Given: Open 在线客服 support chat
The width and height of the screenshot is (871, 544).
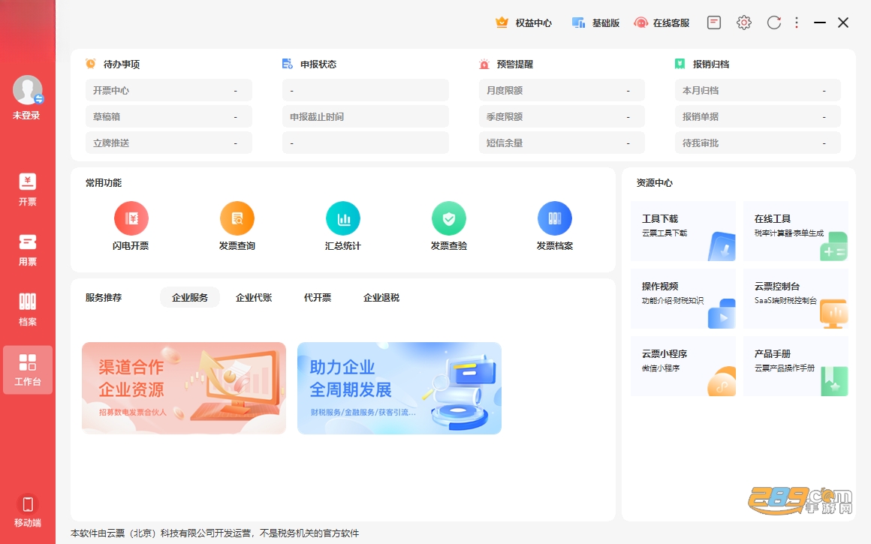Looking at the screenshot, I should coord(662,23).
